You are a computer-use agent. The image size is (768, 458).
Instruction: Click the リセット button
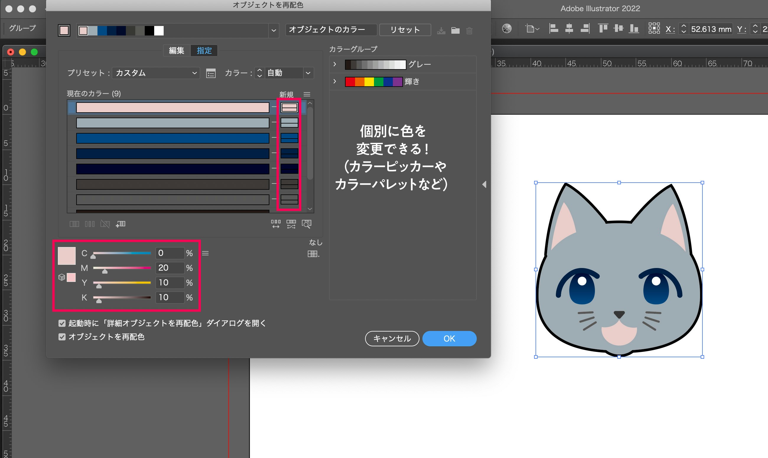[405, 30]
